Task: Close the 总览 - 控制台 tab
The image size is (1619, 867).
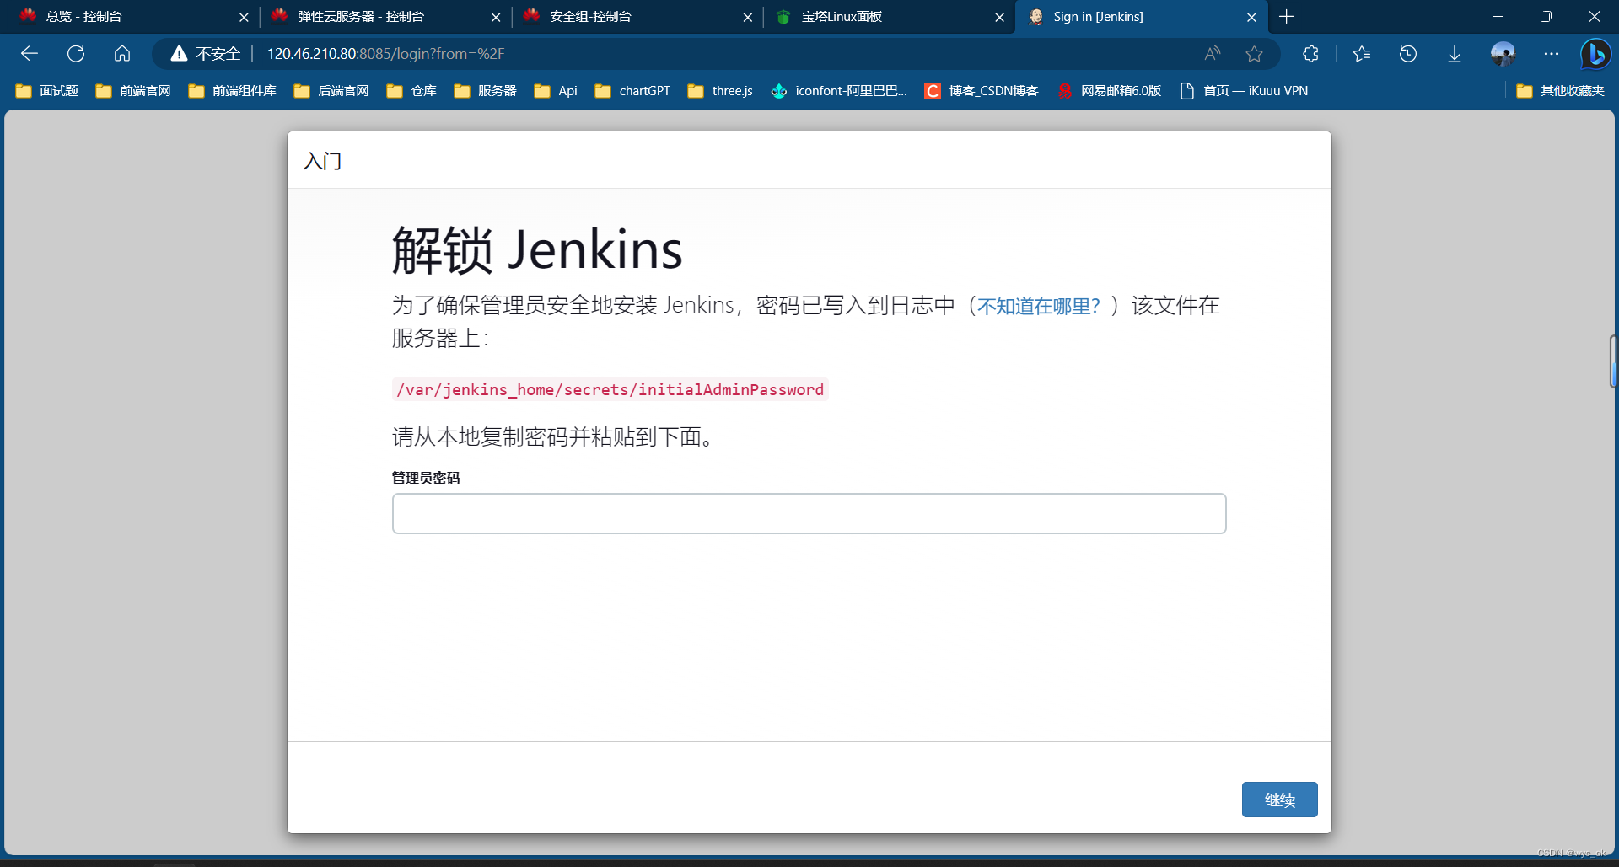Action: 244,17
